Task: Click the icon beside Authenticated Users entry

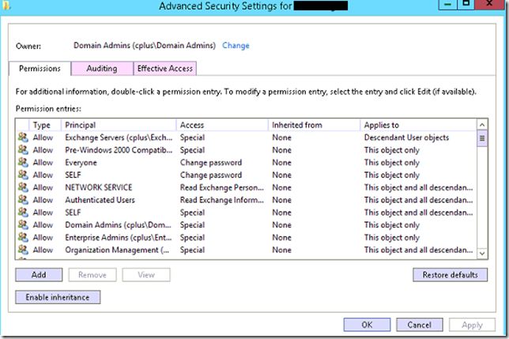Action: pos(23,200)
